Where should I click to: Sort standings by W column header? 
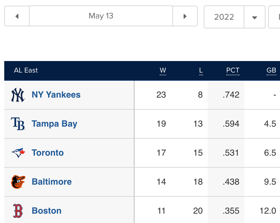[x=163, y=70]
